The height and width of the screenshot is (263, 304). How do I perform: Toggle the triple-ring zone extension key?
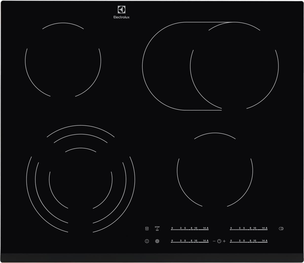[157, 241]
